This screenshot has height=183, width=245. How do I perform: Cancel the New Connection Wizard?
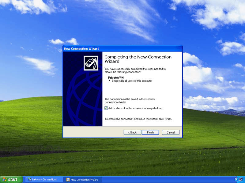point(171,132)
